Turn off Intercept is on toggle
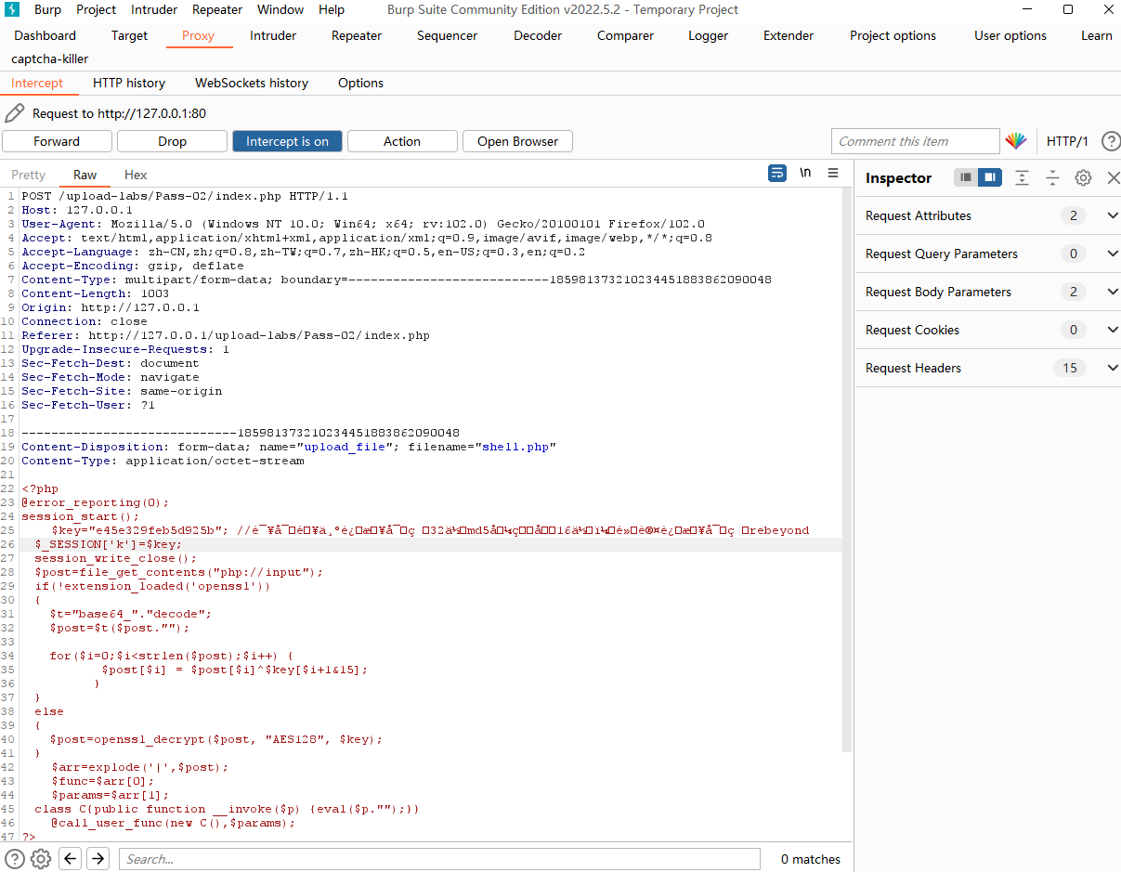This screenshot has height=872, width=1121. pyautogui.click(x=287, y=141)
